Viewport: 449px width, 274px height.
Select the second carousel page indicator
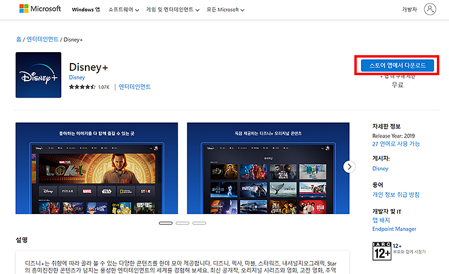pos(183,223)
